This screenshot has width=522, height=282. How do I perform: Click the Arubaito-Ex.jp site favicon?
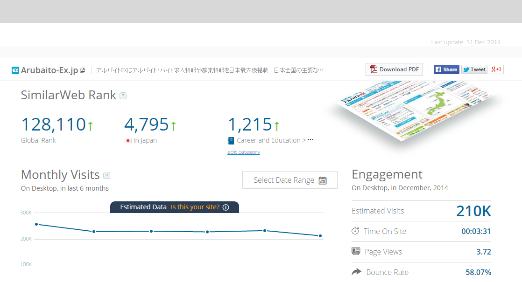pyautogui.click(x=15, y=70)
